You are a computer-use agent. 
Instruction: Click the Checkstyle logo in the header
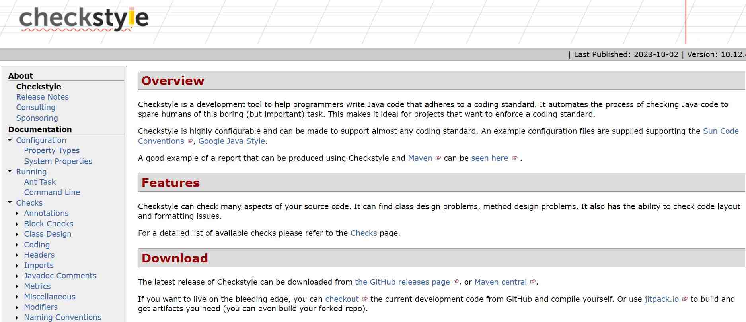click(84, 19)
